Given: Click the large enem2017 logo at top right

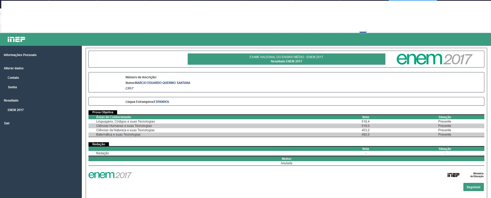Looking at the screenshot, I should (434, 59).
